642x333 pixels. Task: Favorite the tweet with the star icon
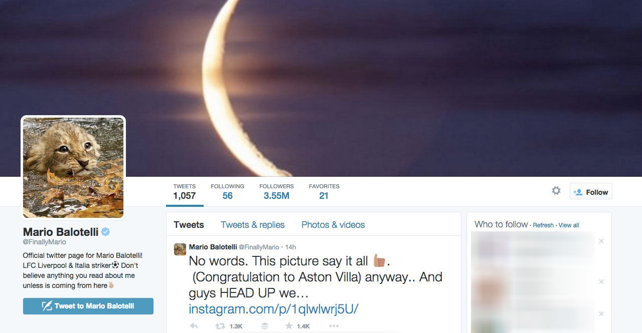pyautogui.click(x=289, y=326)
